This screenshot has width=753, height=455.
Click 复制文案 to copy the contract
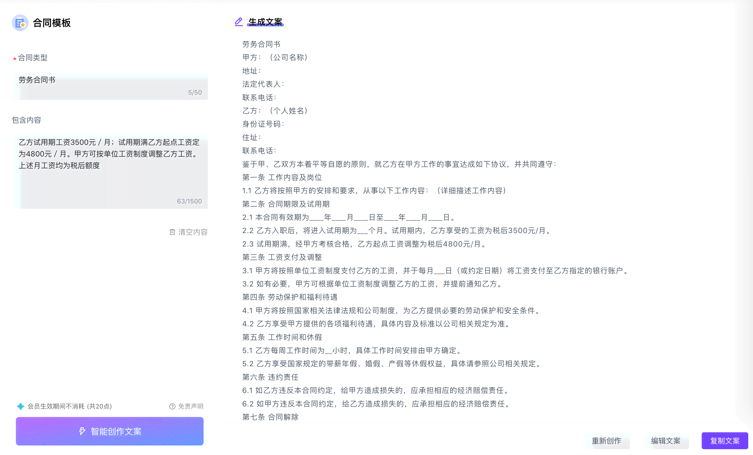click(722, 441)
